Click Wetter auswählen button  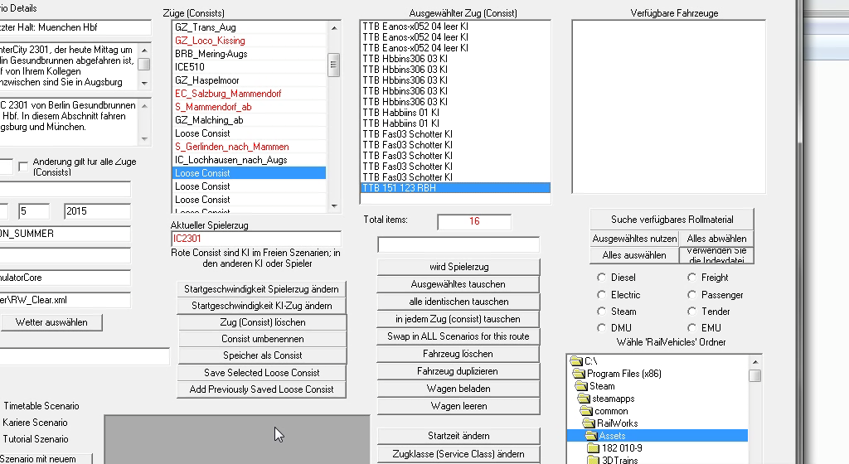(x=51, y=322)
